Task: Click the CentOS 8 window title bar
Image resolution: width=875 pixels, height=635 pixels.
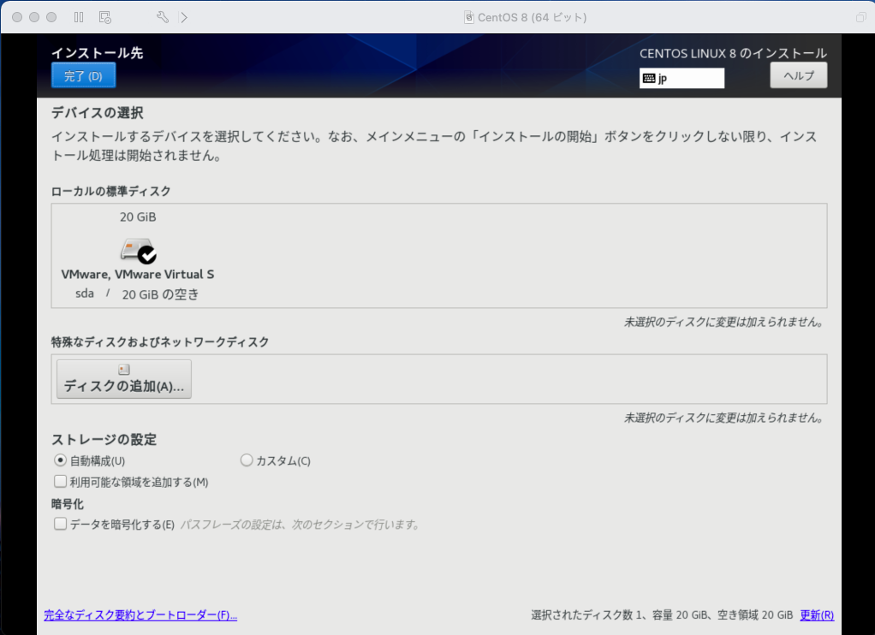Action: (522, 15)
